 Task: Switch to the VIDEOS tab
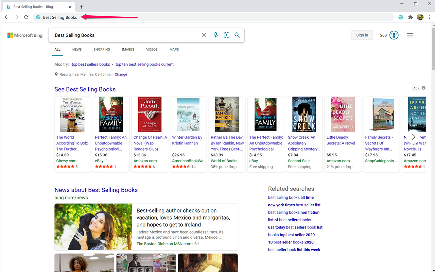coord(152,50)
